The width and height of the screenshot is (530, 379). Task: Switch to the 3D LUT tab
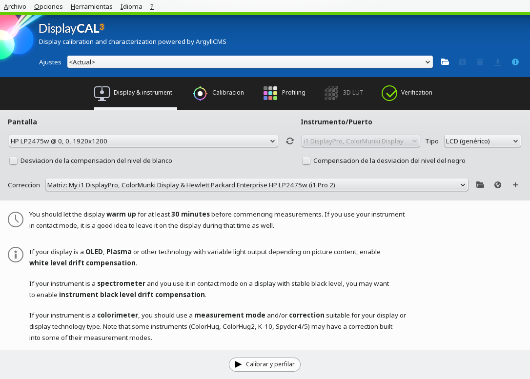(344, 93)
